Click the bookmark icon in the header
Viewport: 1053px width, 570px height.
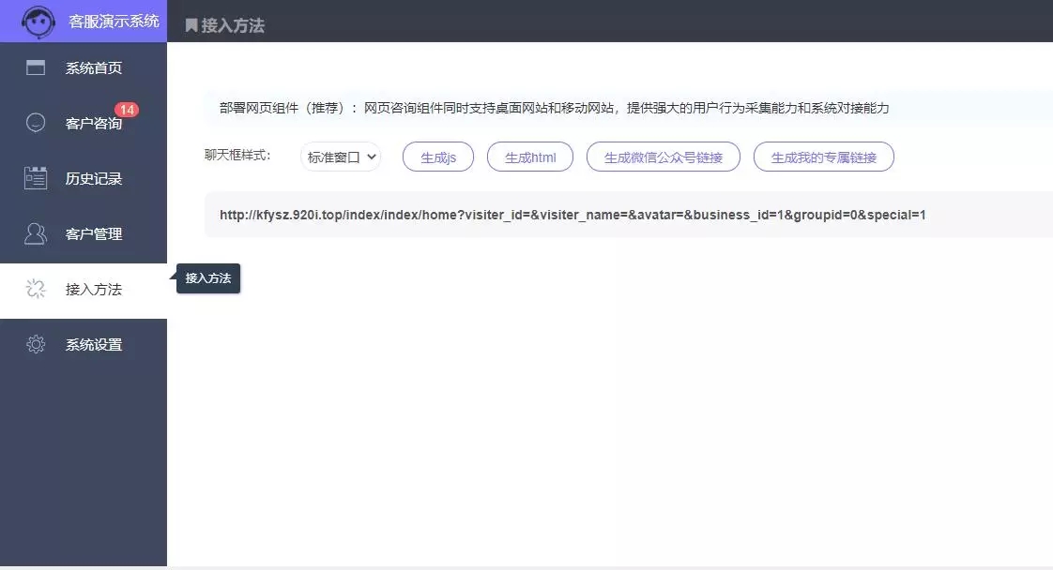(191, 25)
